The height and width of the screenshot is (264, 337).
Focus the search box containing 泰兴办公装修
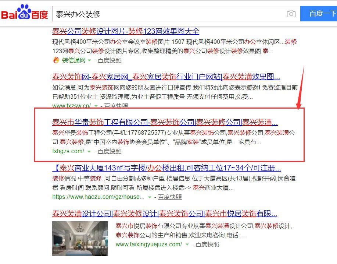(169, 14)
